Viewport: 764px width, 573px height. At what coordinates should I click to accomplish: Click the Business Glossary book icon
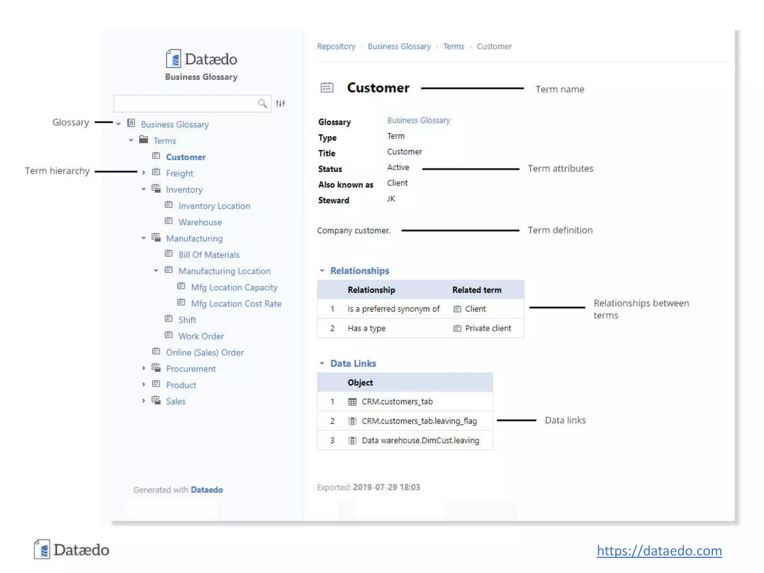pyautogui.click(x=131, y=123)
